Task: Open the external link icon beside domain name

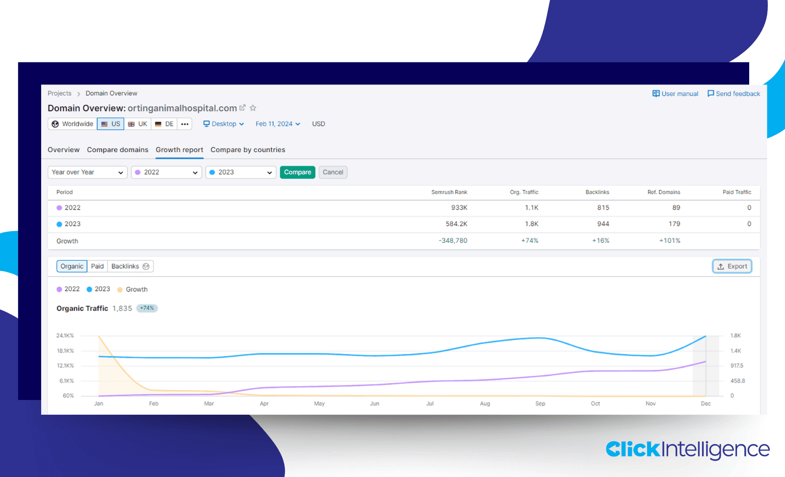Action: (242, 107)
